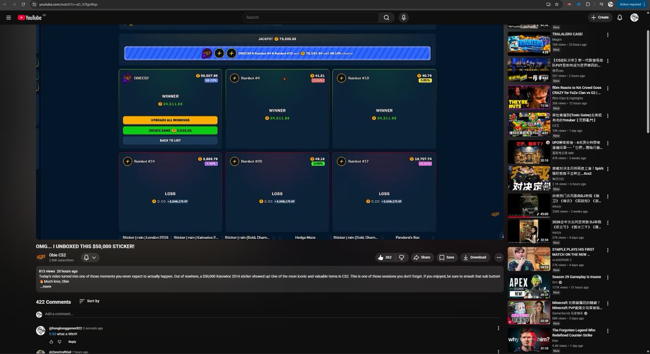Save the video to a playlist
Image resolution: width=650 pixels, height=354 pixels.
pyautogui.click(x=447, y=258)
